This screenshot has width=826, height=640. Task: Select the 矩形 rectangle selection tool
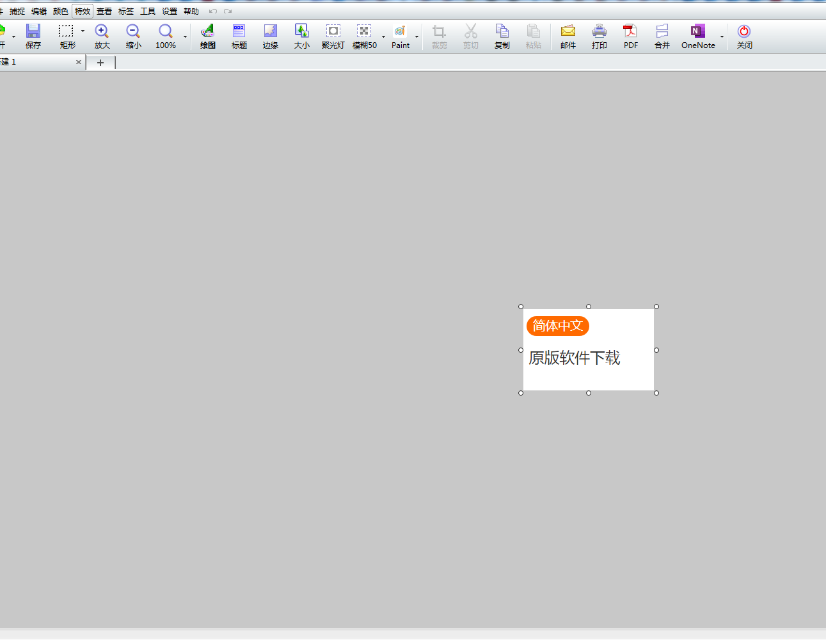67,36
